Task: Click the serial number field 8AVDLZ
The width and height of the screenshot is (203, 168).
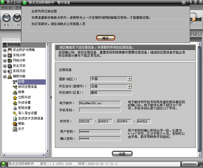Action: click(144, 121)
